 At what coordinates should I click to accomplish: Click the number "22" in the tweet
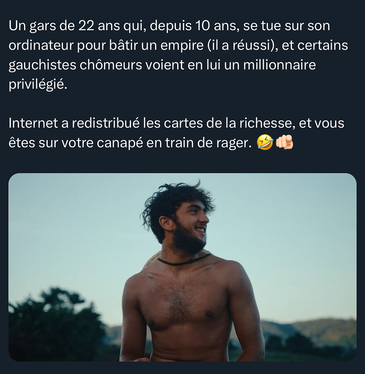click(86, 26)
